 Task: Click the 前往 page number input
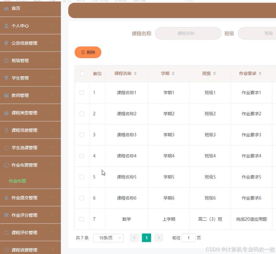point(188,238)
